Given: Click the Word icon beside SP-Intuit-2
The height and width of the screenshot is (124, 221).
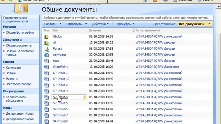Looking at the screenshot, I should click(x=46, y=85).
